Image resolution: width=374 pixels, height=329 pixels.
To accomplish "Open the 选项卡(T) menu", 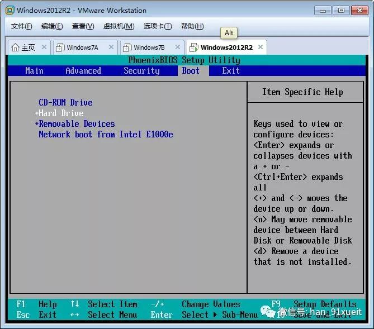I will coord(158,26).
